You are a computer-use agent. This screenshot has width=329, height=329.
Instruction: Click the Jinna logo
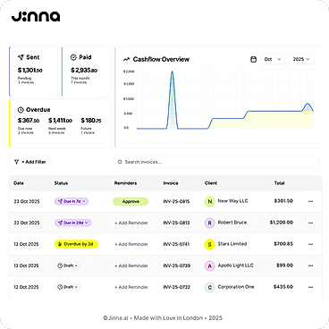(x=36, y=17)
